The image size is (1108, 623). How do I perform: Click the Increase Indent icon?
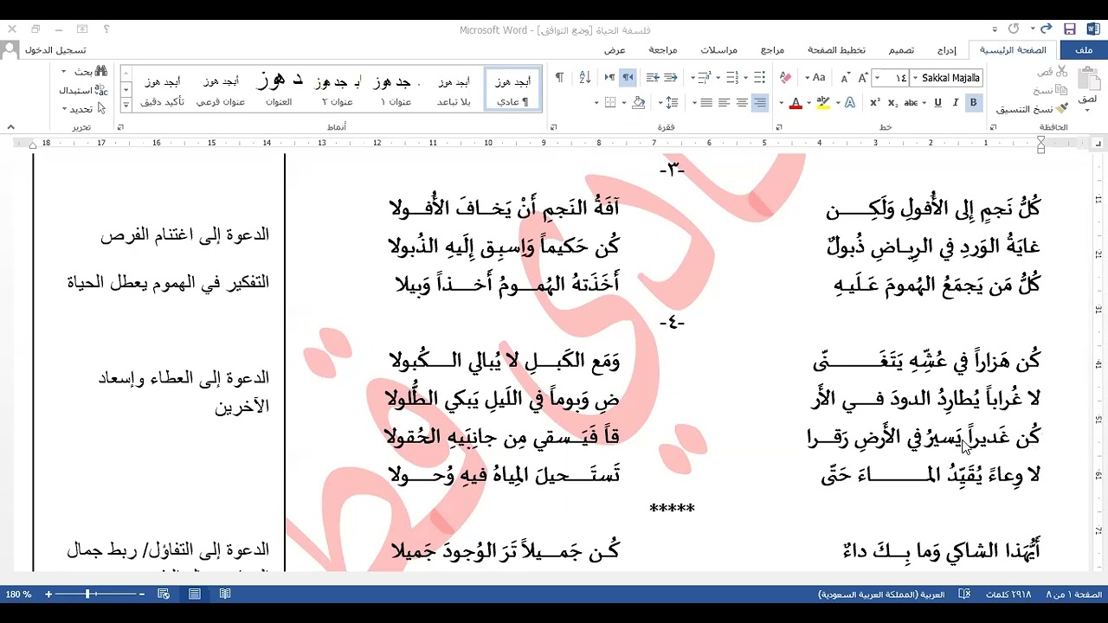(x=653, y=78)
